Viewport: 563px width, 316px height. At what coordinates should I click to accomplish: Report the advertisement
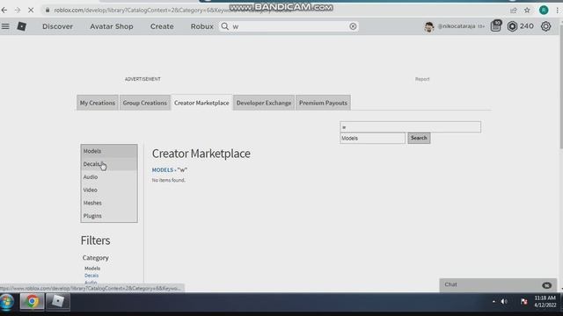tap(422, 79)
